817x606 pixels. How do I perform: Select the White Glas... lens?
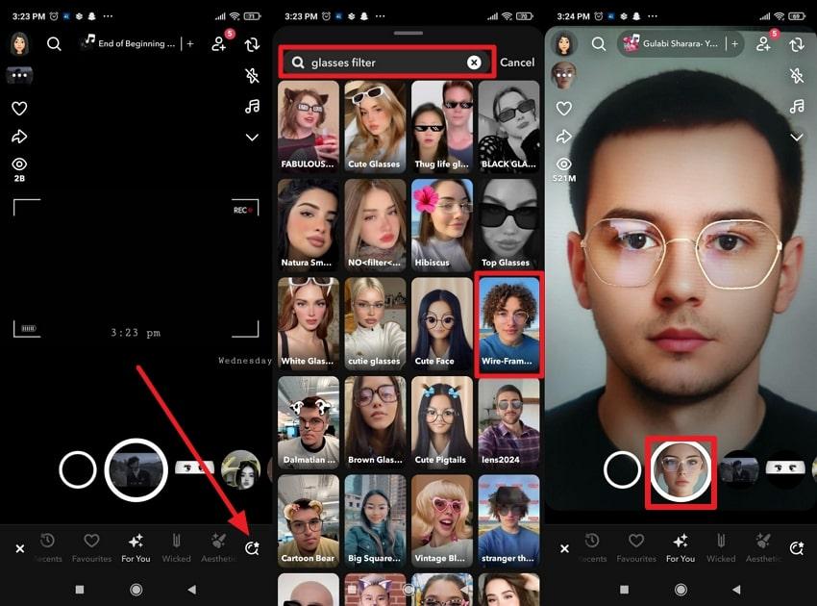coord(309,323)
